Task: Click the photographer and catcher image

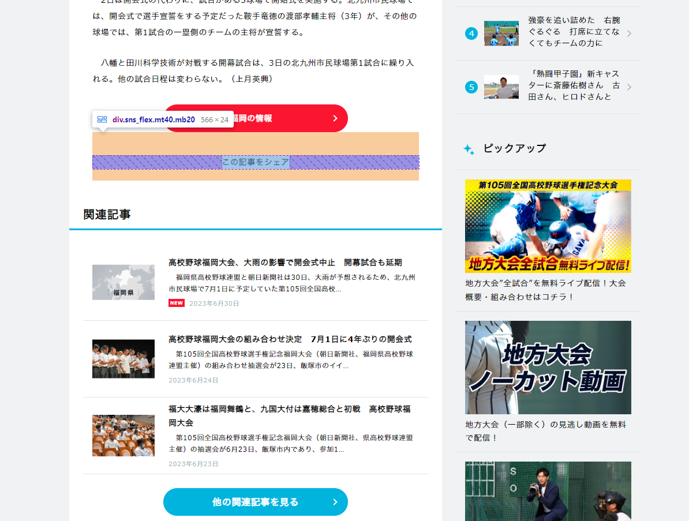Action: click(x=548, y=491)
